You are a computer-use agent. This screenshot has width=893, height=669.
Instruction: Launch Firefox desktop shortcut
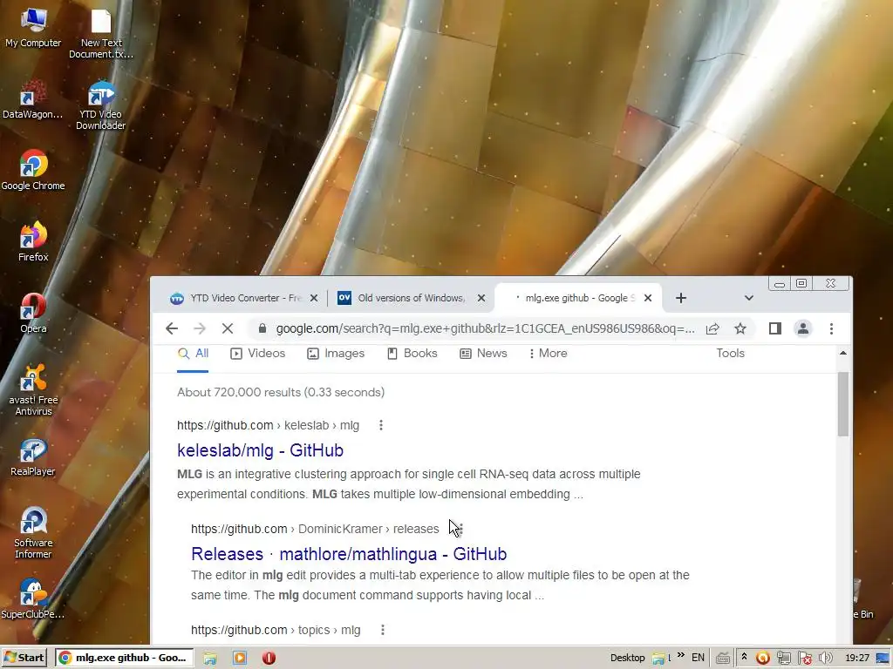click(33, 241)
